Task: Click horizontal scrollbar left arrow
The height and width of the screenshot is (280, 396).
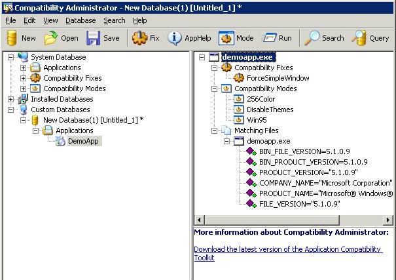Action: click(199, 220)
